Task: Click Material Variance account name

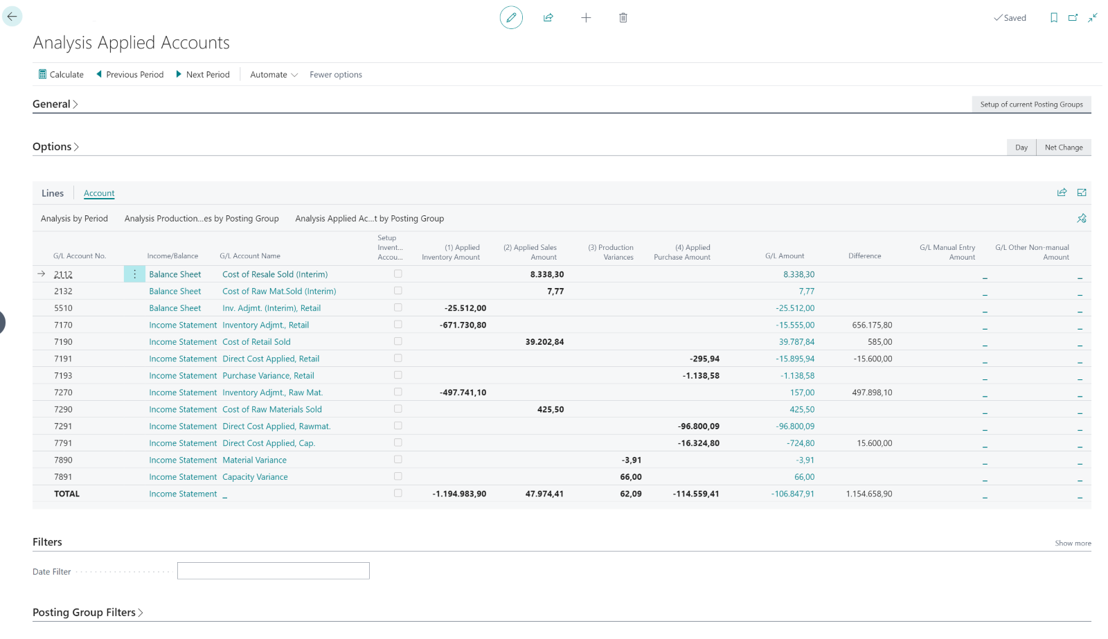Action: click(254, 460)
